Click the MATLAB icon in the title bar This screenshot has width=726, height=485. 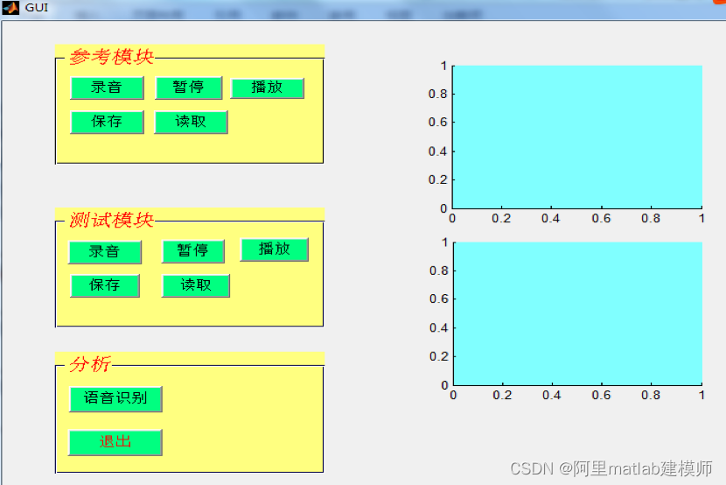coord(10,8)
